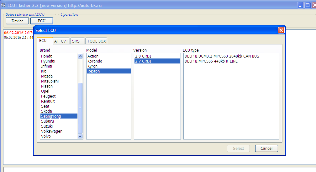The image size is (316, 172).
Task: Select Korando model
Action: (108, 61)
